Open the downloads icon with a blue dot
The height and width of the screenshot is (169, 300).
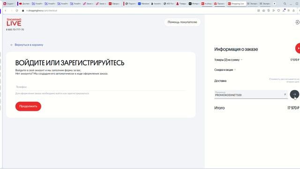point(284,10)
